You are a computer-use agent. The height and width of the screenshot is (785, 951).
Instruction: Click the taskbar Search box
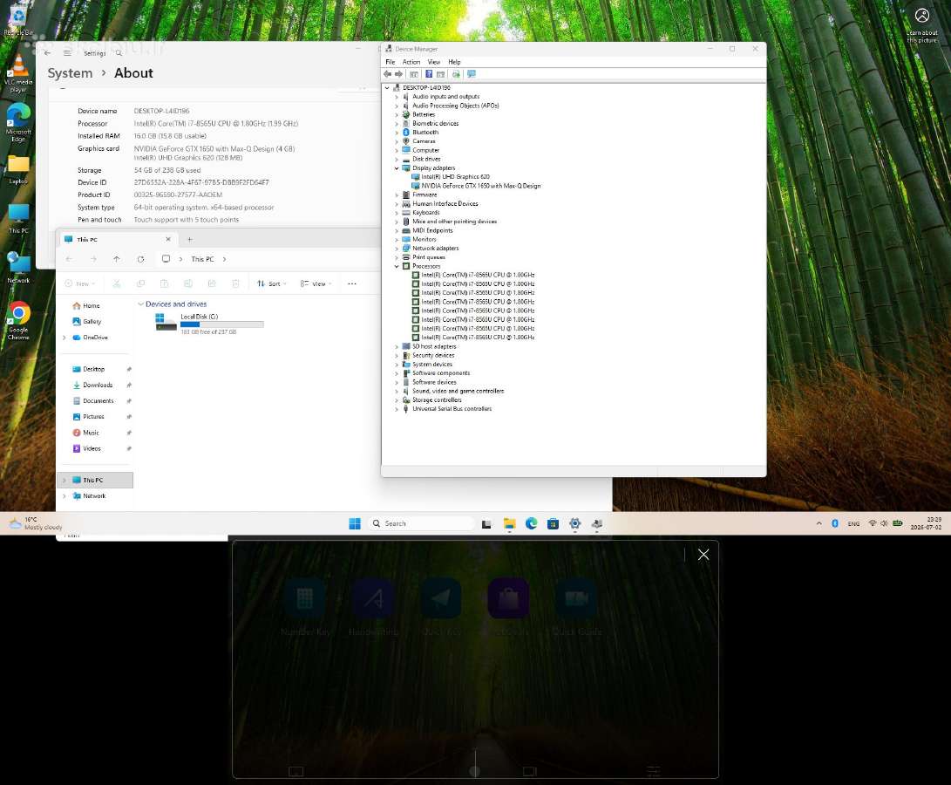[422, 523]
